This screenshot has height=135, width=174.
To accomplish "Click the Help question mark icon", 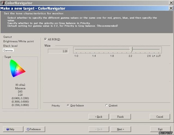I will pos(8,129).
